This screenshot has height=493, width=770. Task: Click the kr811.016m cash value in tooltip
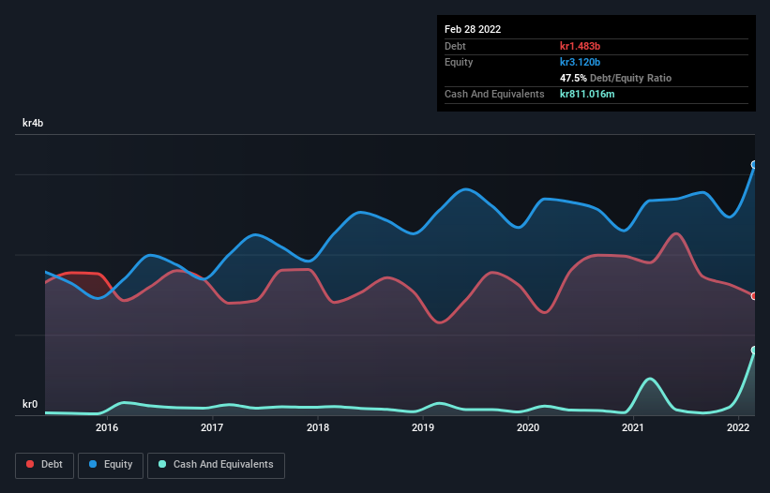click(x=588, y=94)
